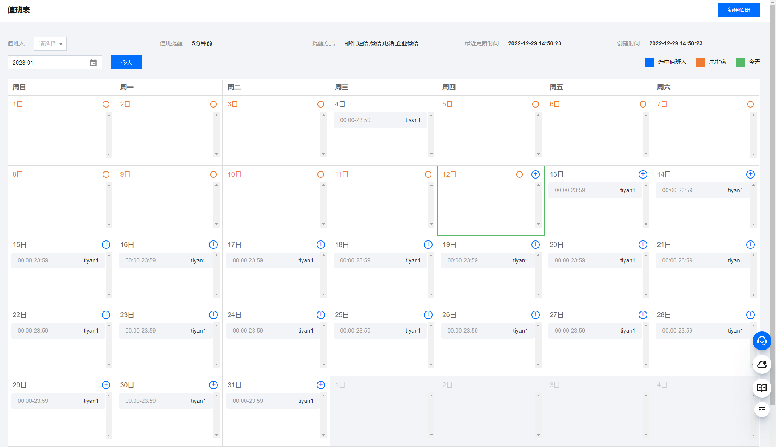Add a shift on 20日 via plus icon

pyautogui.click(x=643, y=244)
